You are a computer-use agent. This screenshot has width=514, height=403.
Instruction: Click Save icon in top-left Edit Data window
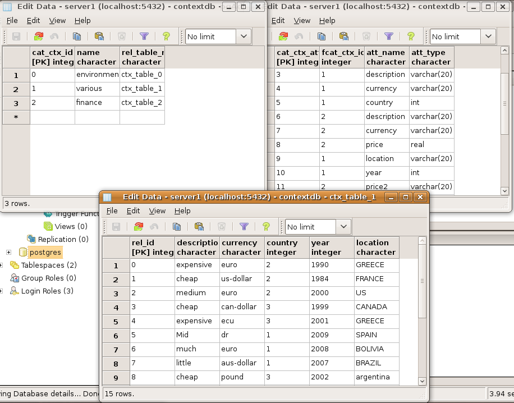[16, 36]
